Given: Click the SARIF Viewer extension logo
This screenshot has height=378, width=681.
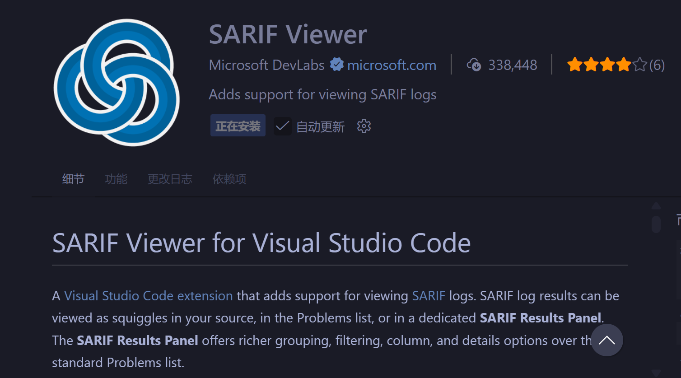Looking at the screenshot, I should coord(117,82).
